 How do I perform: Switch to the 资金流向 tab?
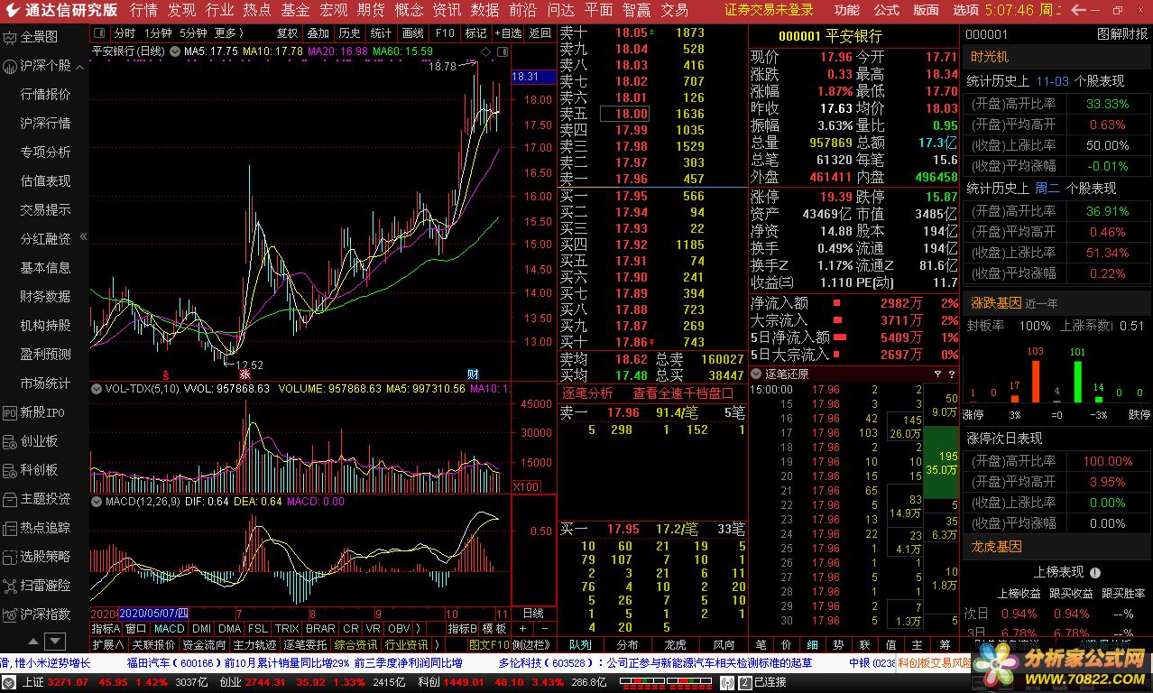tap(204, 644)
